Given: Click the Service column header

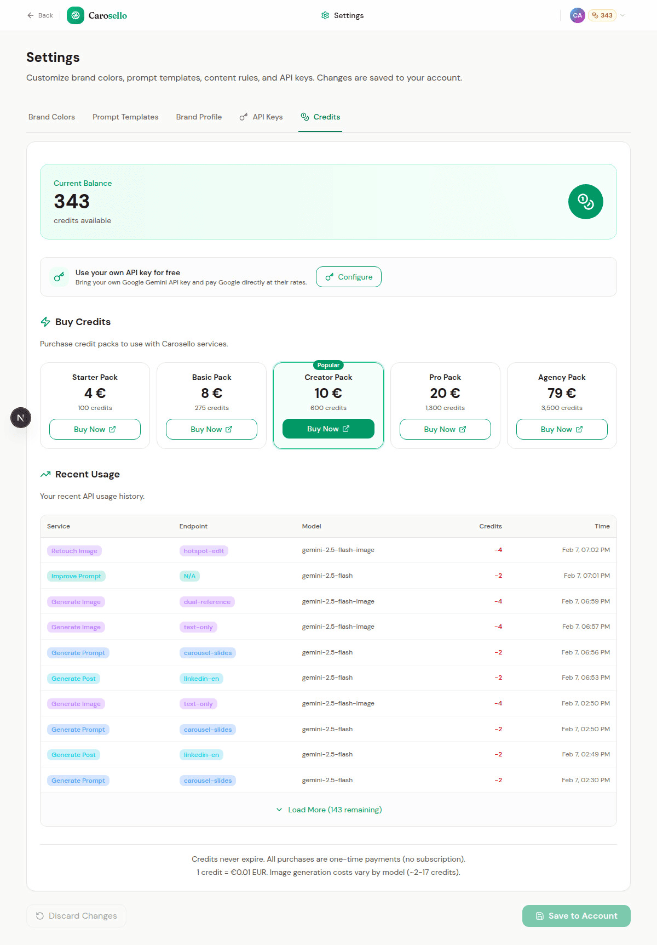Looking at the screenshot, I should click(59, 526).
